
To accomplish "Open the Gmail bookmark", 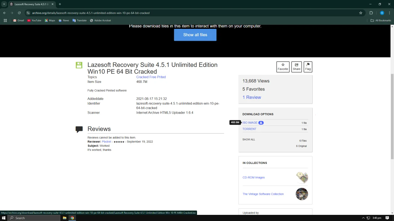I will 18,21.
